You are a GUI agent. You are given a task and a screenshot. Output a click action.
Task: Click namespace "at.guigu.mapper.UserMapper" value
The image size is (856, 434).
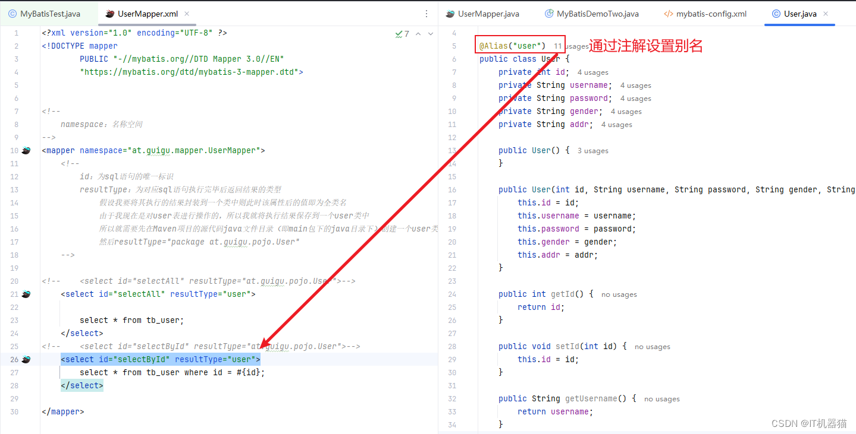(193, 151)
